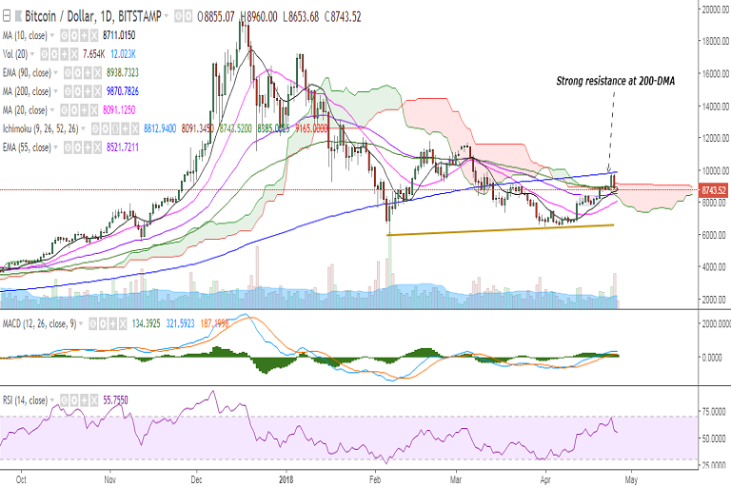Screen dimensions: 731x487
Task: Click the RSI value 55.7550
Action: (115, 400)
